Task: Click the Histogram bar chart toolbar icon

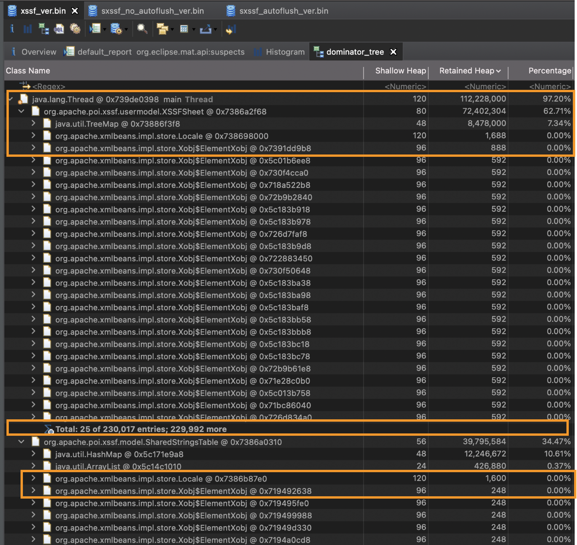Action: pyautogui.click(x=28, y=29)
